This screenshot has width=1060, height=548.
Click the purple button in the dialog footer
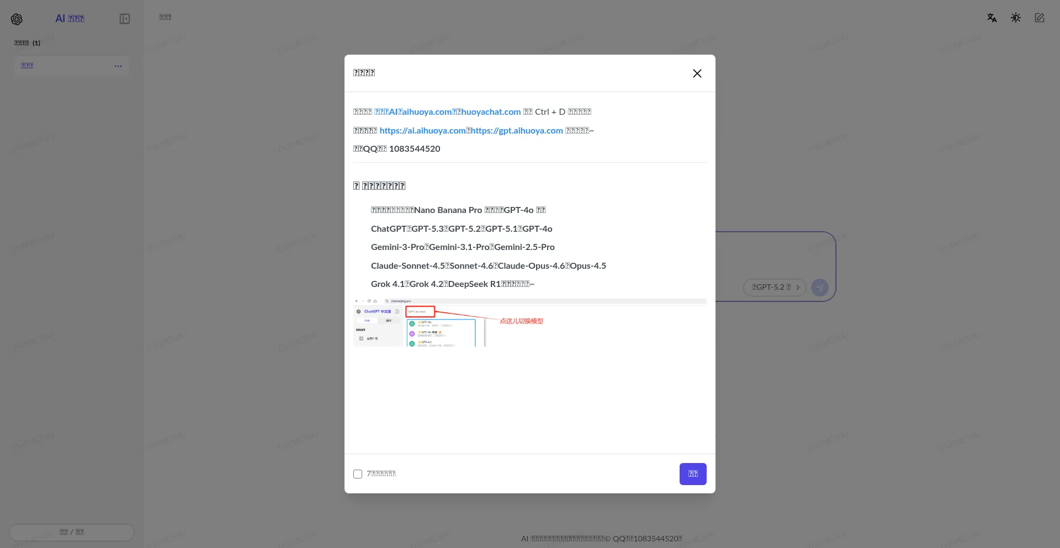point(693,474)
